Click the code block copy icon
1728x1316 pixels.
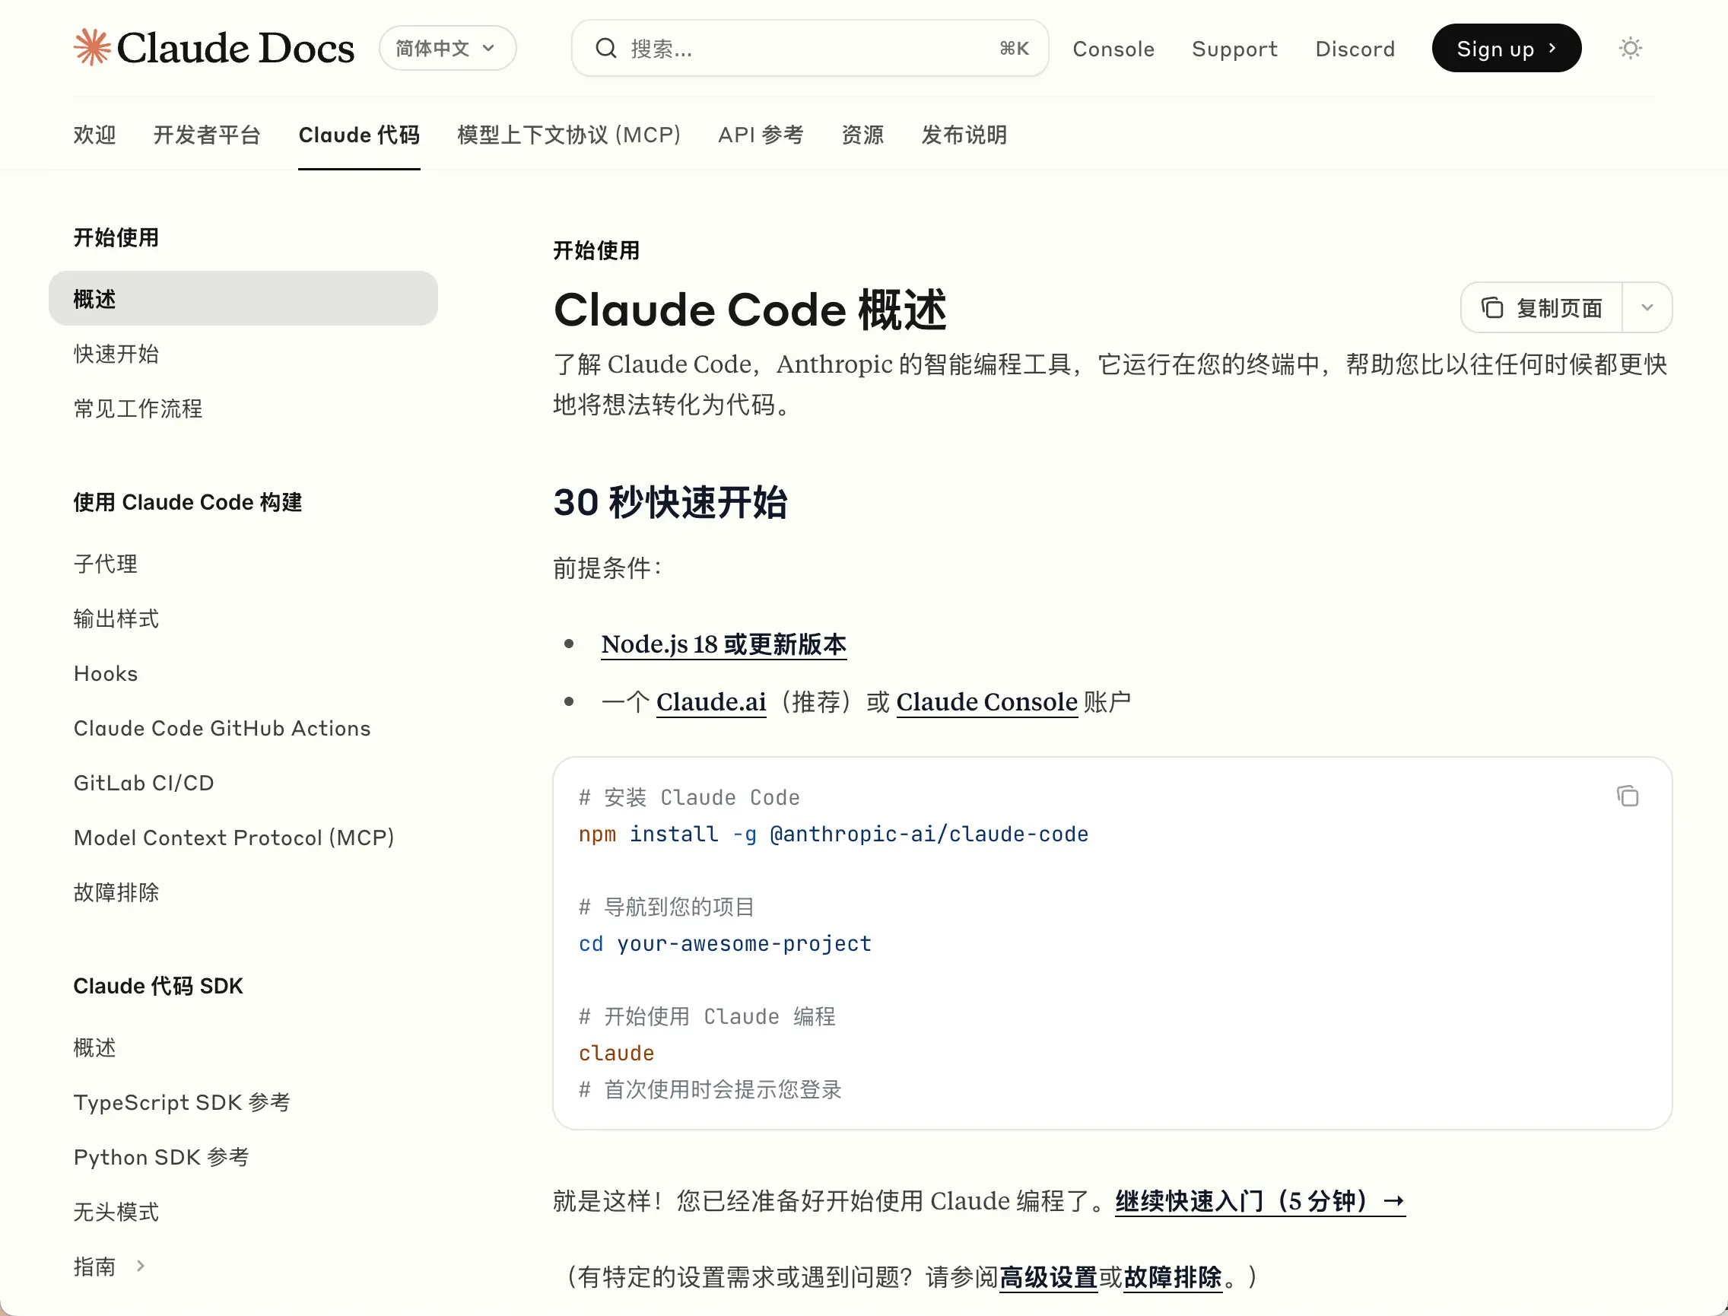point(1627,796)
